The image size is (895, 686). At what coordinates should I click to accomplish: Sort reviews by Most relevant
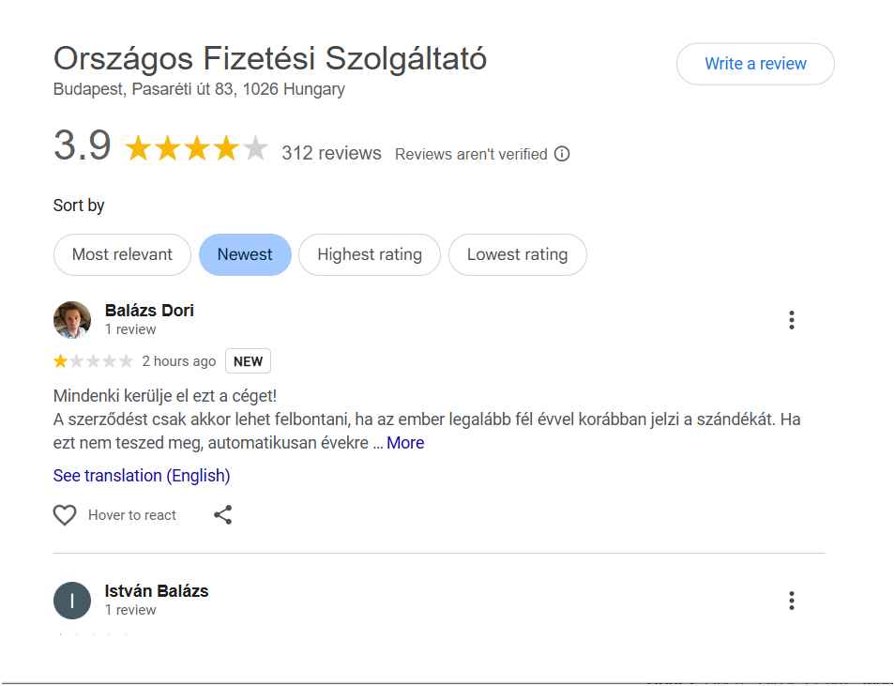click(x=122, y=254)
